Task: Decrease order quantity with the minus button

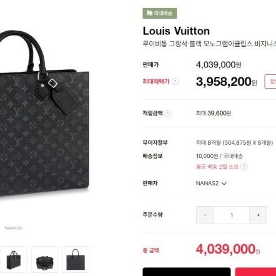Action: (x=205, y=215)
